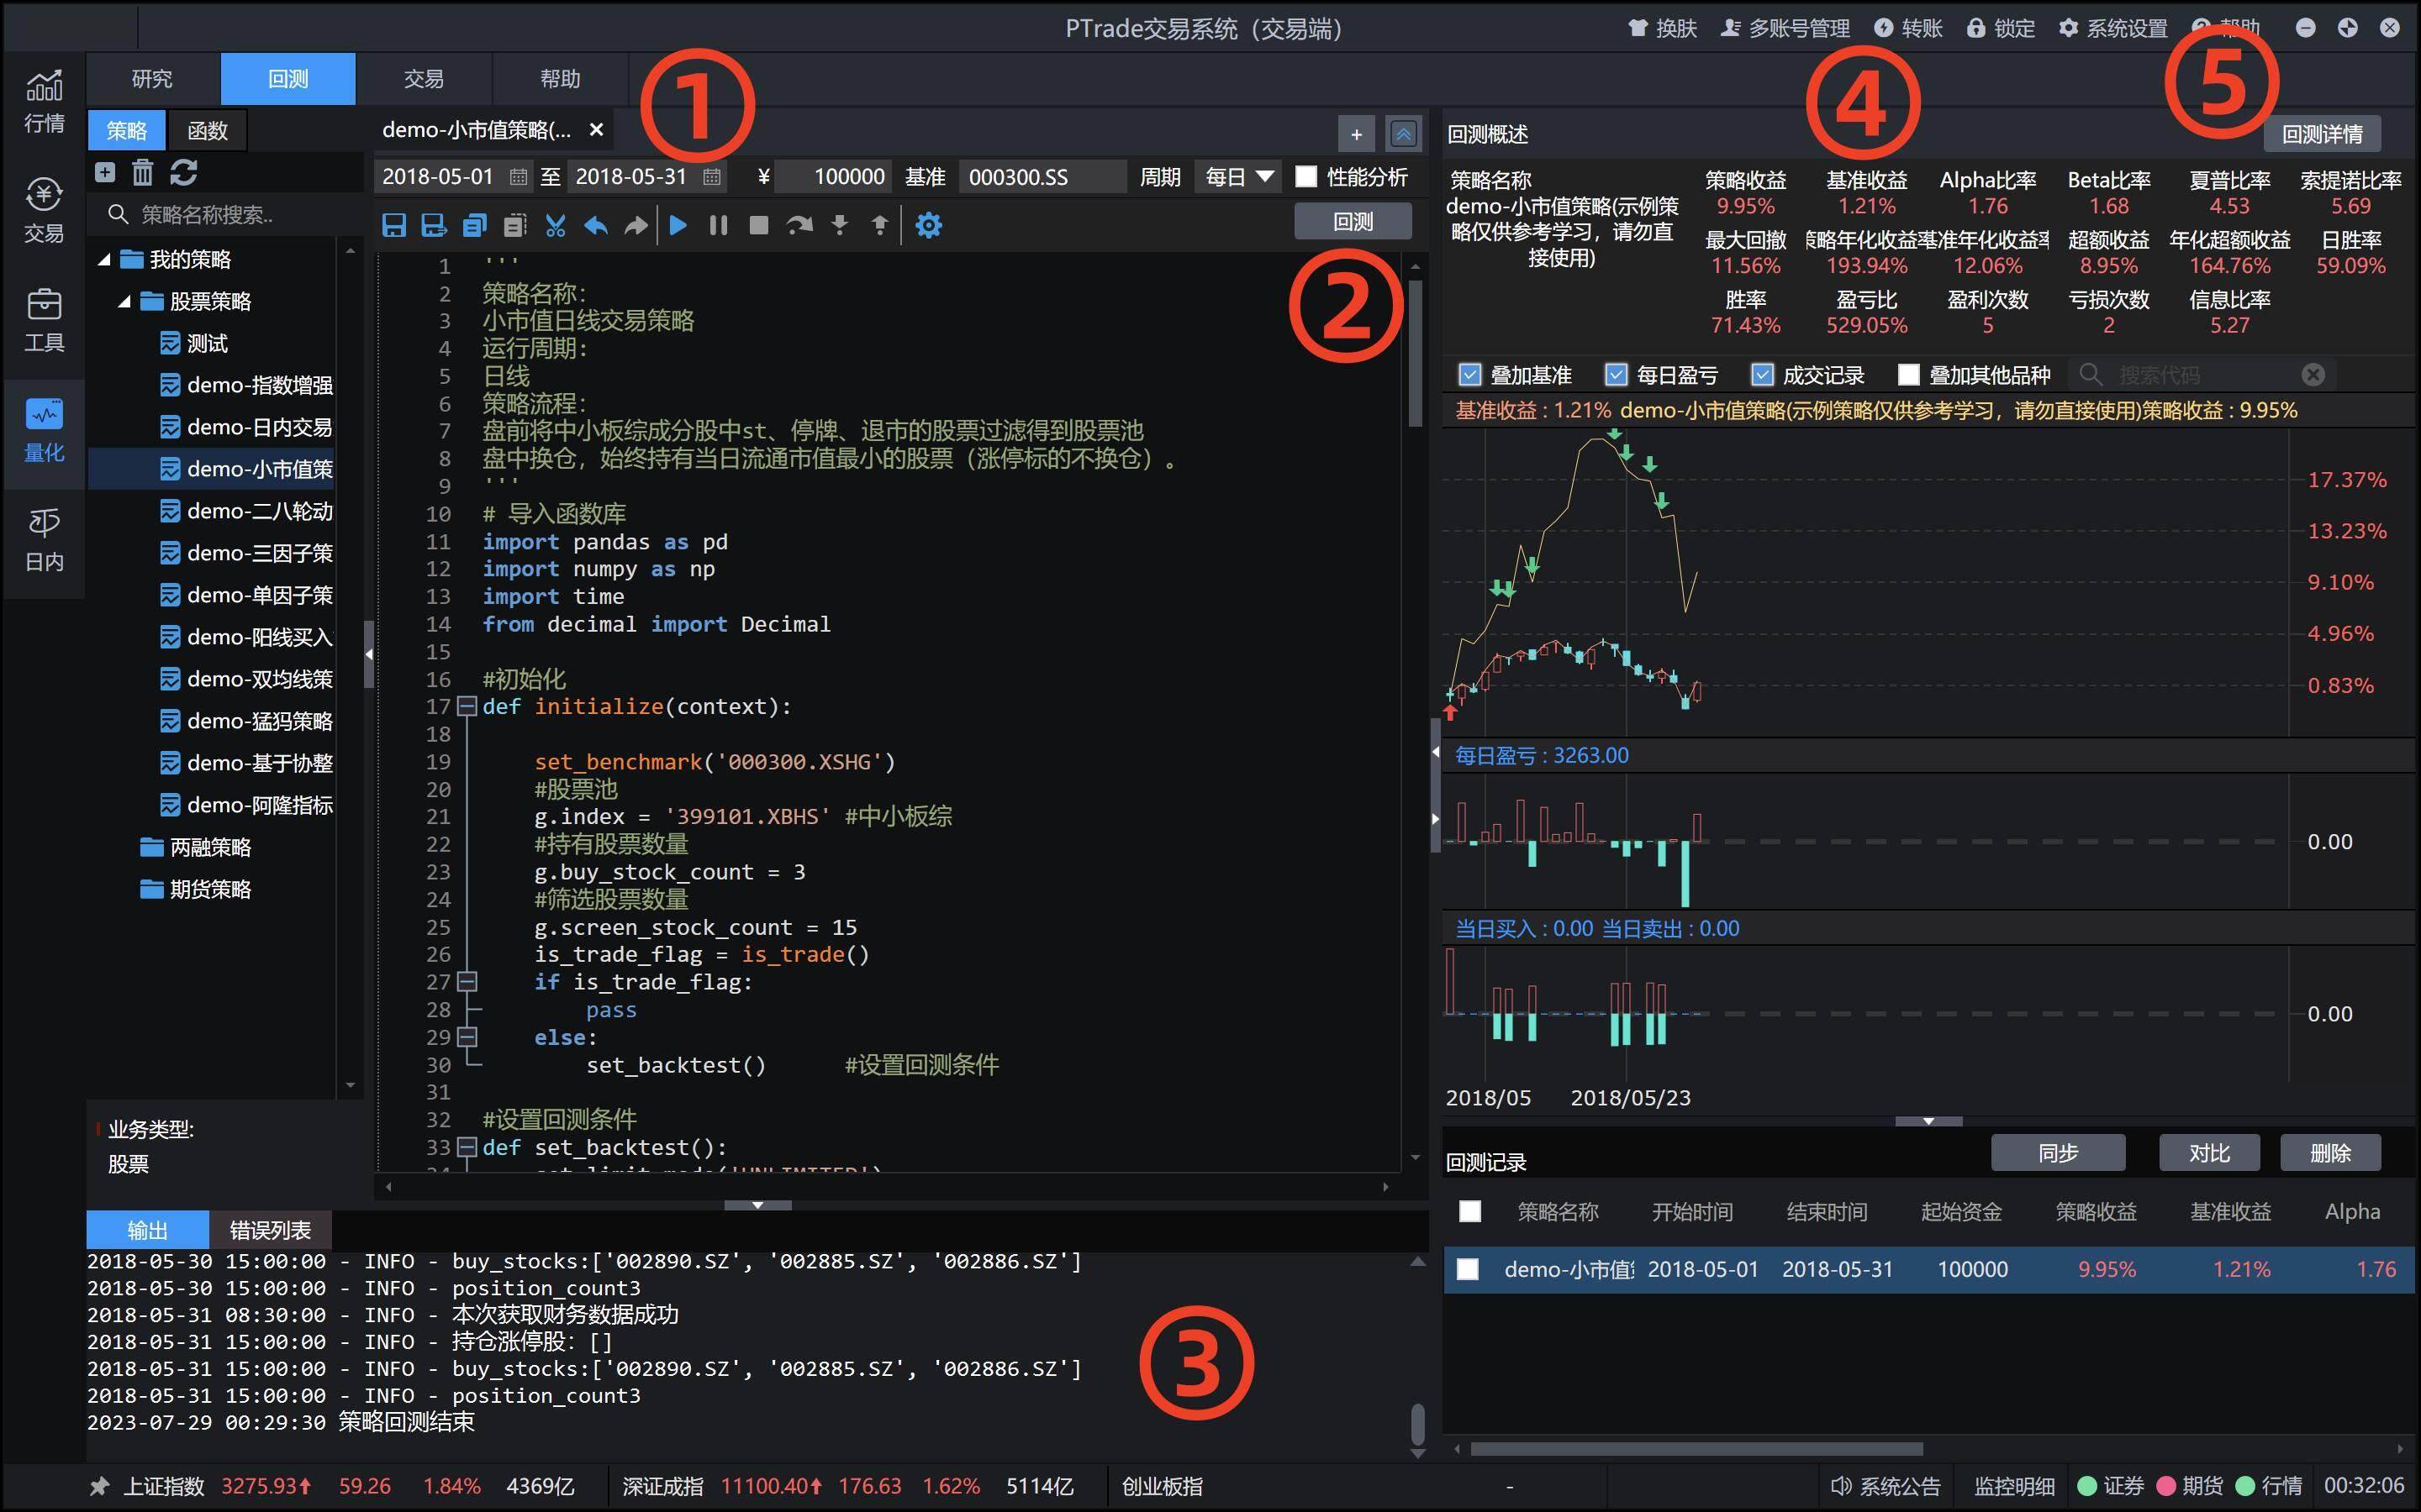Open the 行情 market sidebar icon

tap(43, 100)
